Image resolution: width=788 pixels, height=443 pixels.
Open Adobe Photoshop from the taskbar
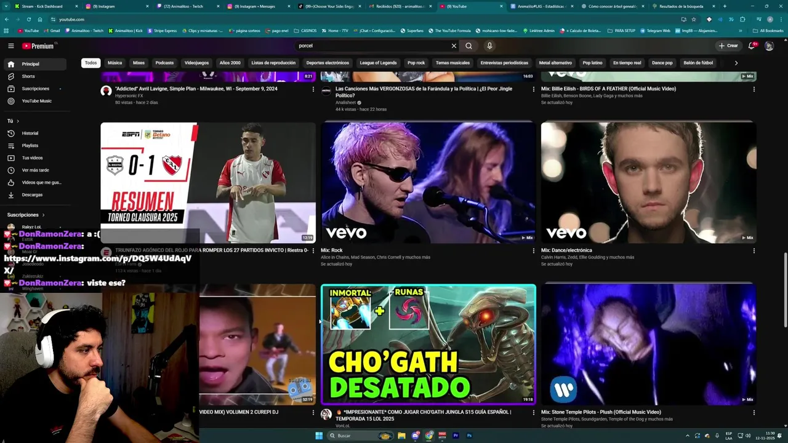(x=469, y=436)
